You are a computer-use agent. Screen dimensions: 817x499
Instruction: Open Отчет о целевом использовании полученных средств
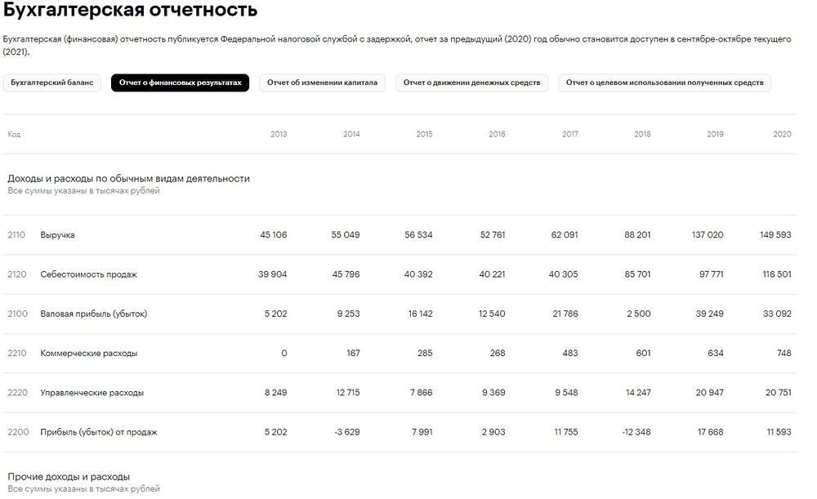click(x=664, y=82)
